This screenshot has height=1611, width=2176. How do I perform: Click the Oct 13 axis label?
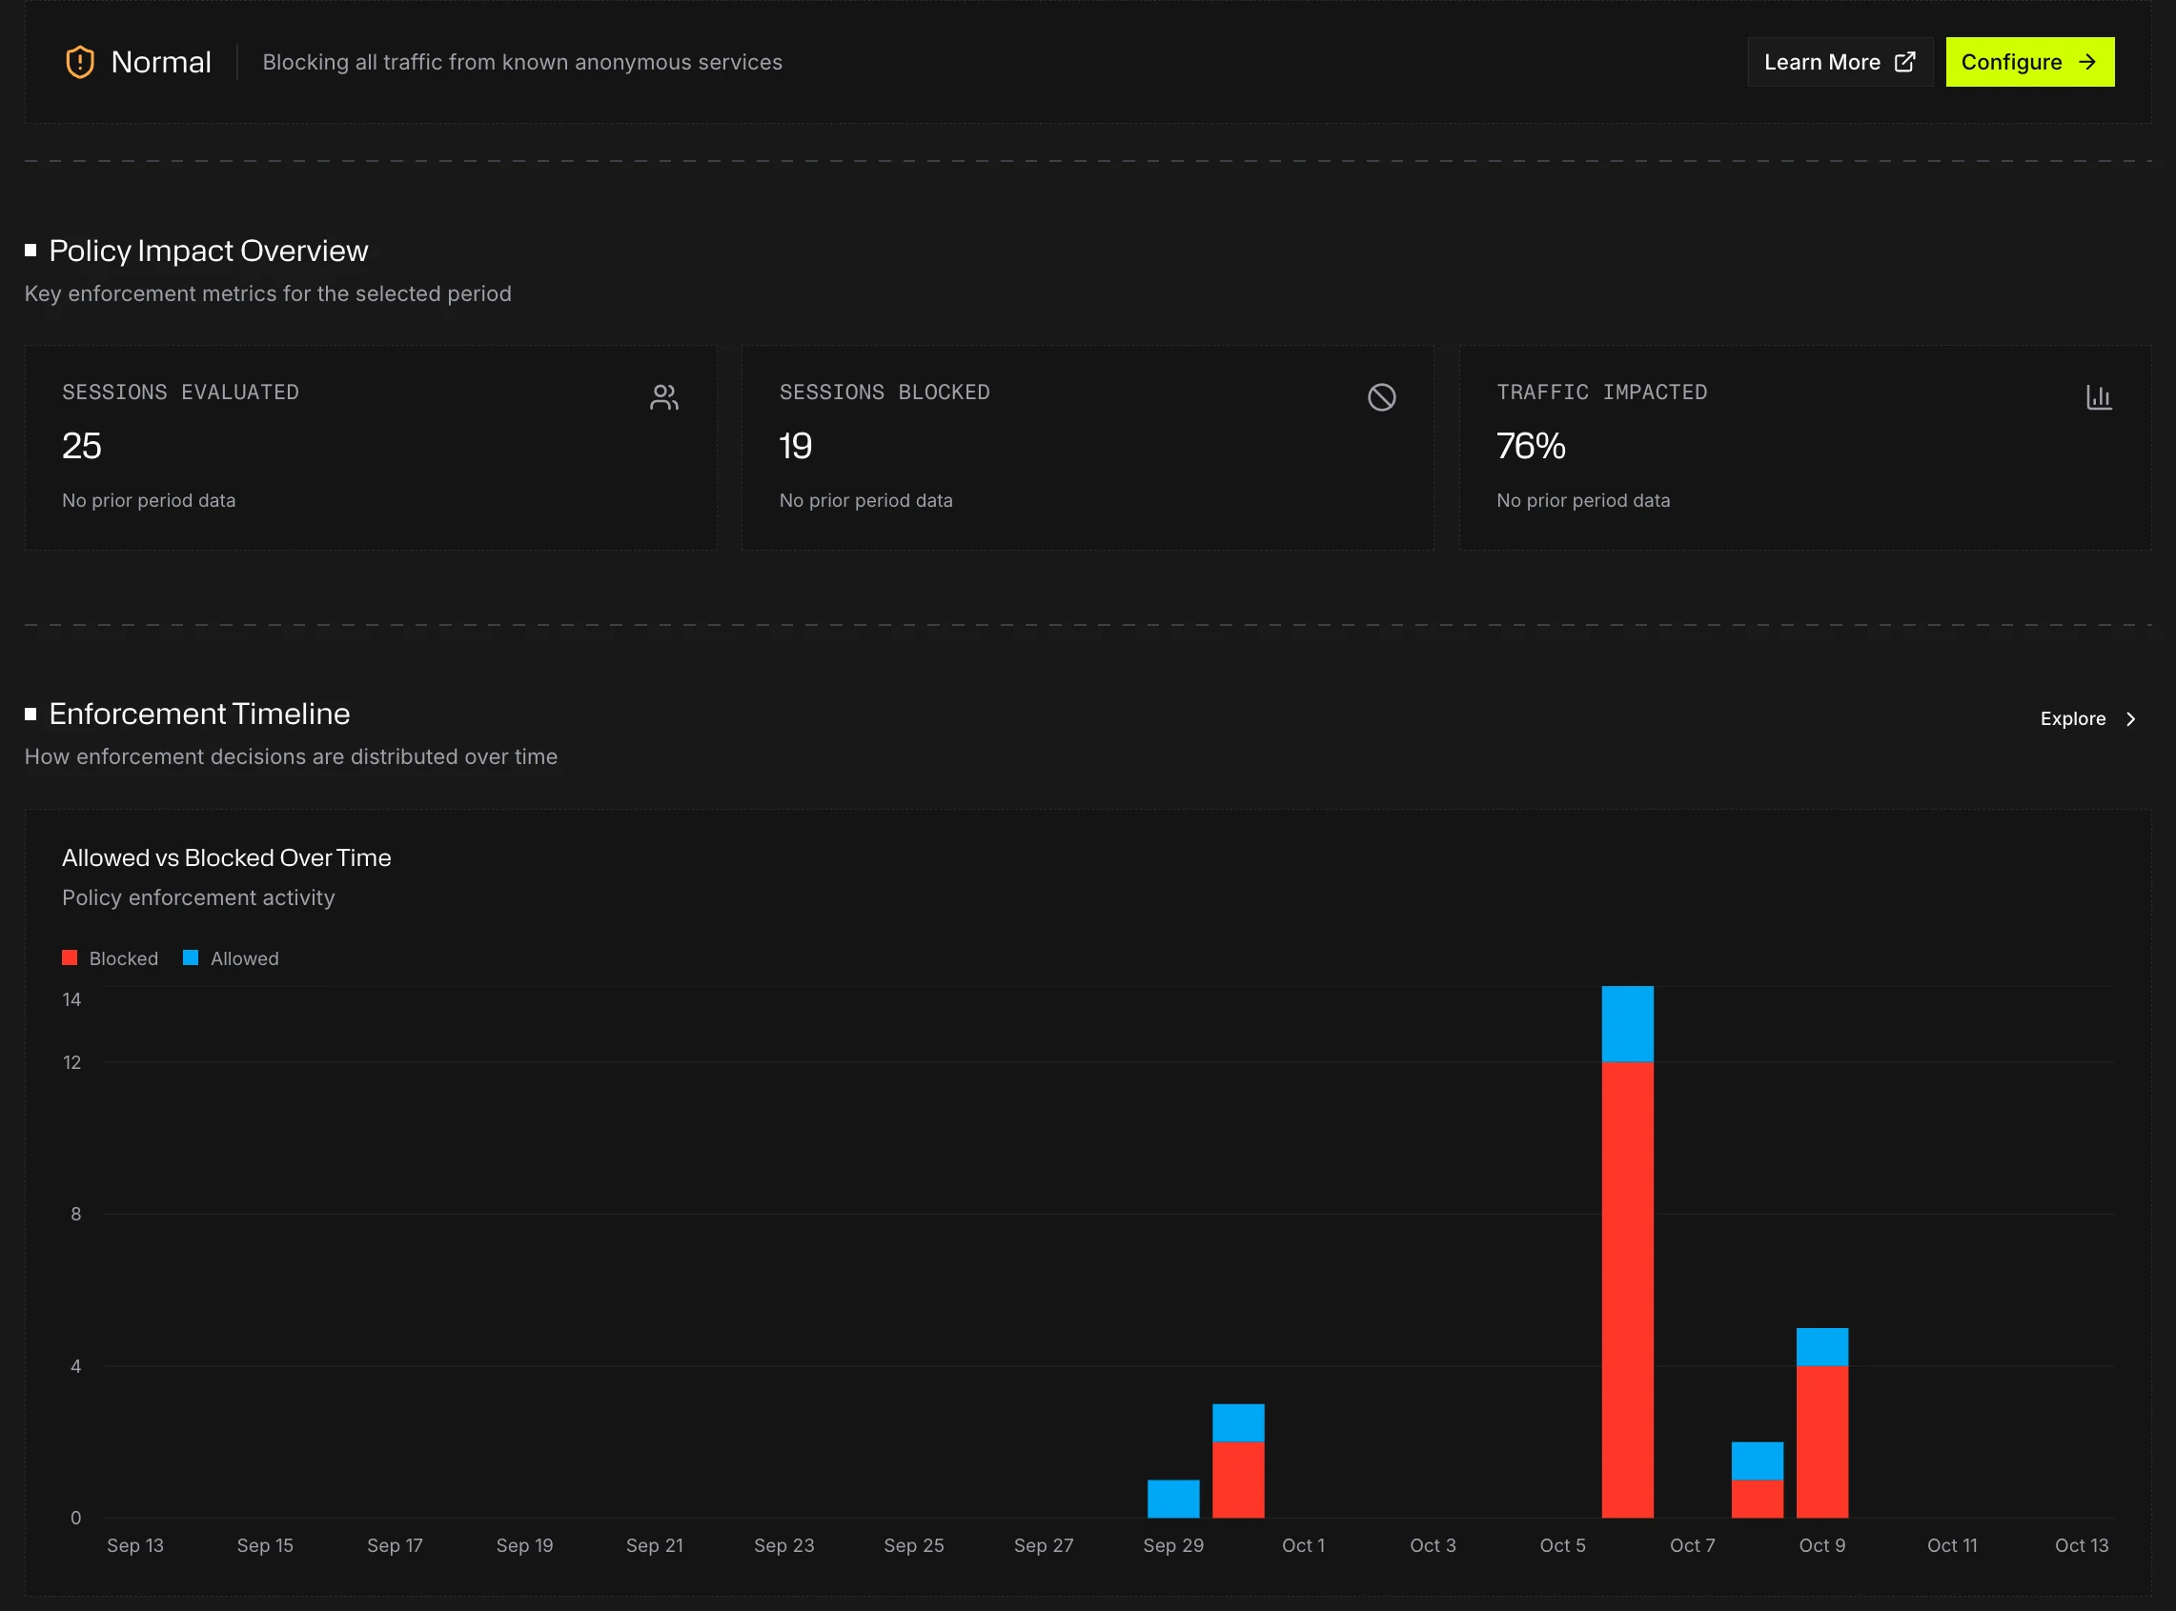click(x=2082, y=1544)
